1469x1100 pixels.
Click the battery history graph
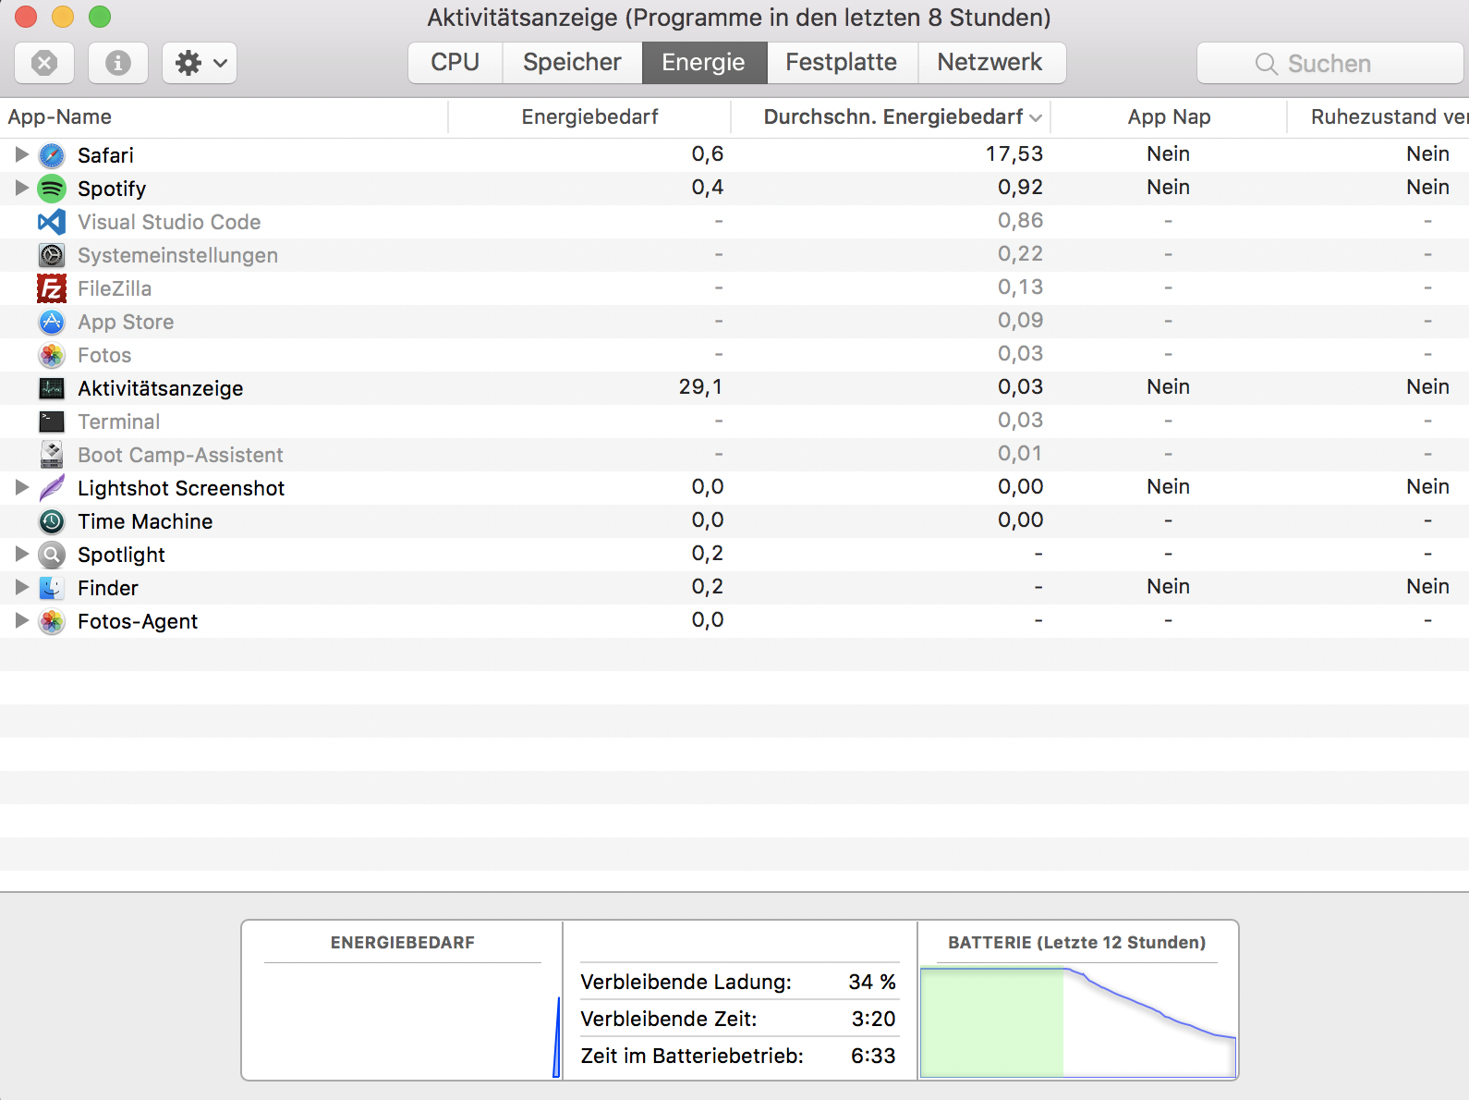(1078, 1021)
